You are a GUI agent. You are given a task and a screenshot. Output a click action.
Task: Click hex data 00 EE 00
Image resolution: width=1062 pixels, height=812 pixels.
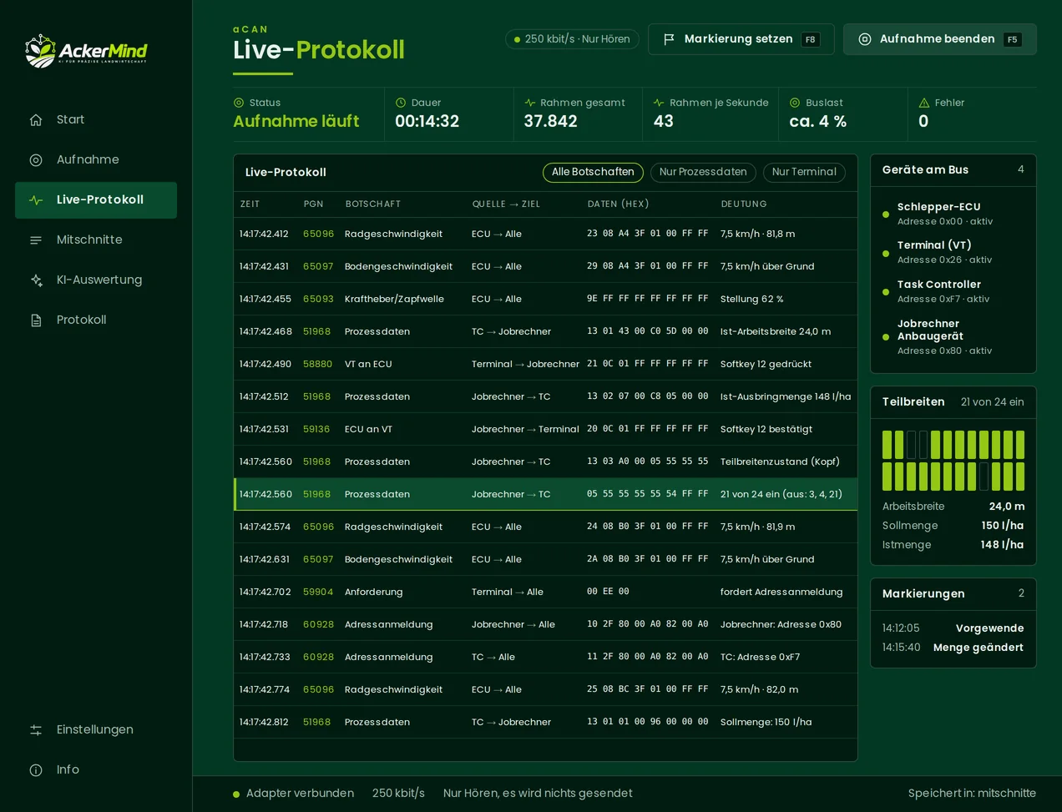pyautogui.click(x=608, y=592)
